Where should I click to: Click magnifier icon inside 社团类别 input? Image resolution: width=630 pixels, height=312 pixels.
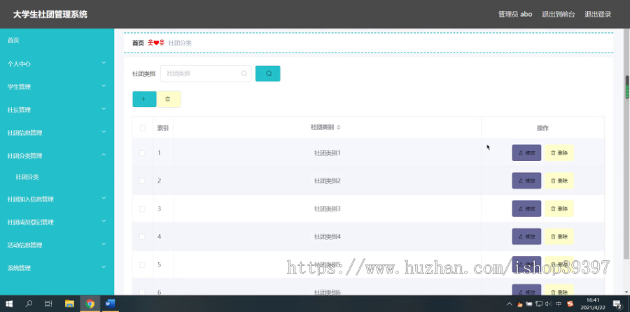pos(244,73)
